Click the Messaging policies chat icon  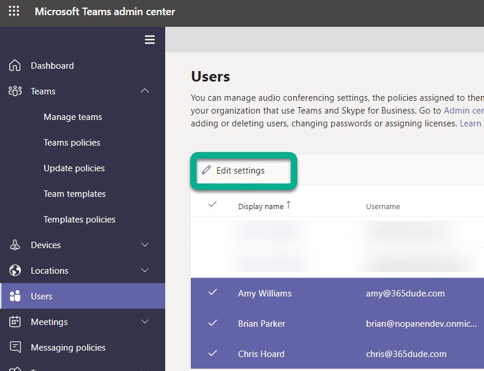15,348
